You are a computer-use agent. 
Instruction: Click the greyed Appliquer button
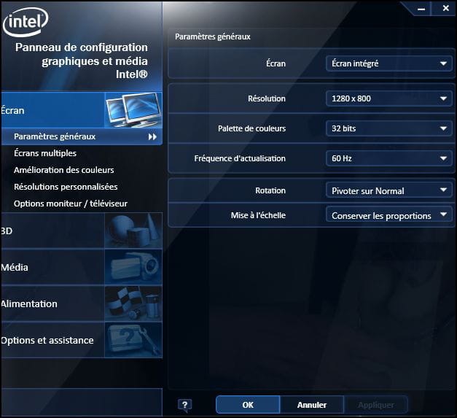pyautogui.click(x=376, y=405)
